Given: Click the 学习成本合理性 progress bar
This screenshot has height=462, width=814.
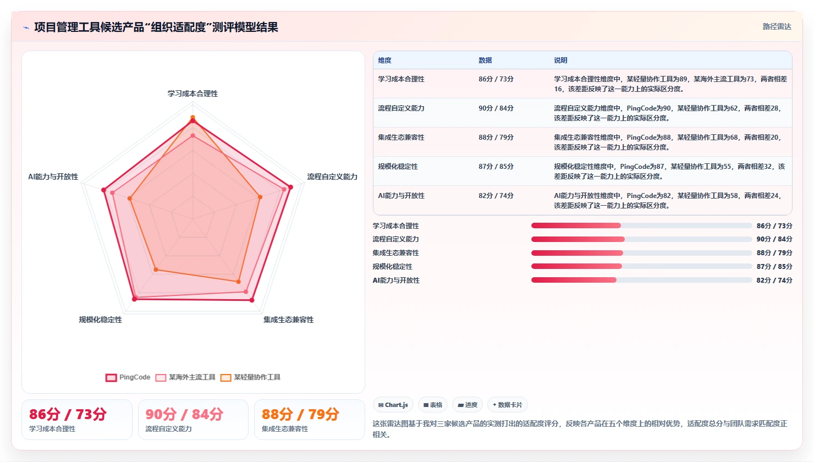Looking at the screenshot, I should (x=641, y=226).
